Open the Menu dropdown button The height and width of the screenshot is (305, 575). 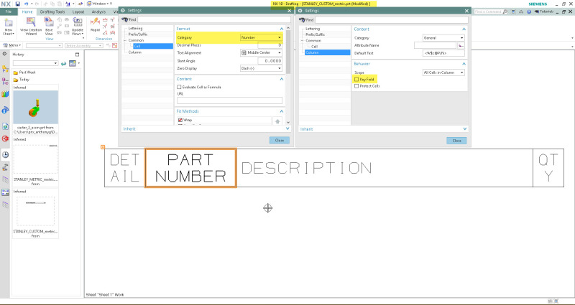[12, 45]
